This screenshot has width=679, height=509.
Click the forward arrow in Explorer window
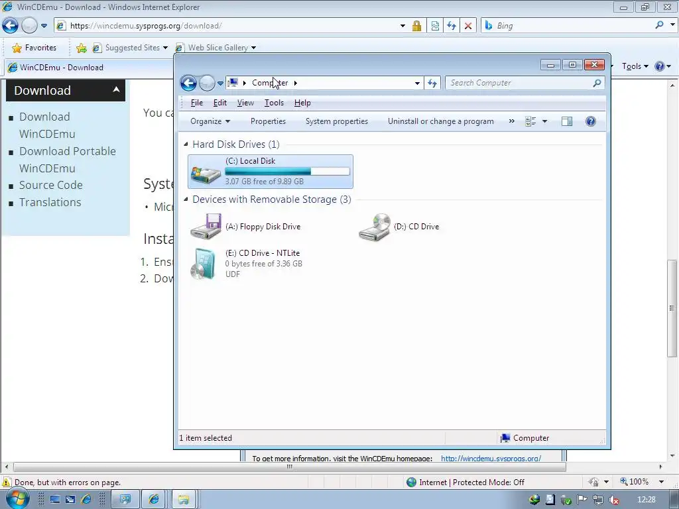pos(207,83)
